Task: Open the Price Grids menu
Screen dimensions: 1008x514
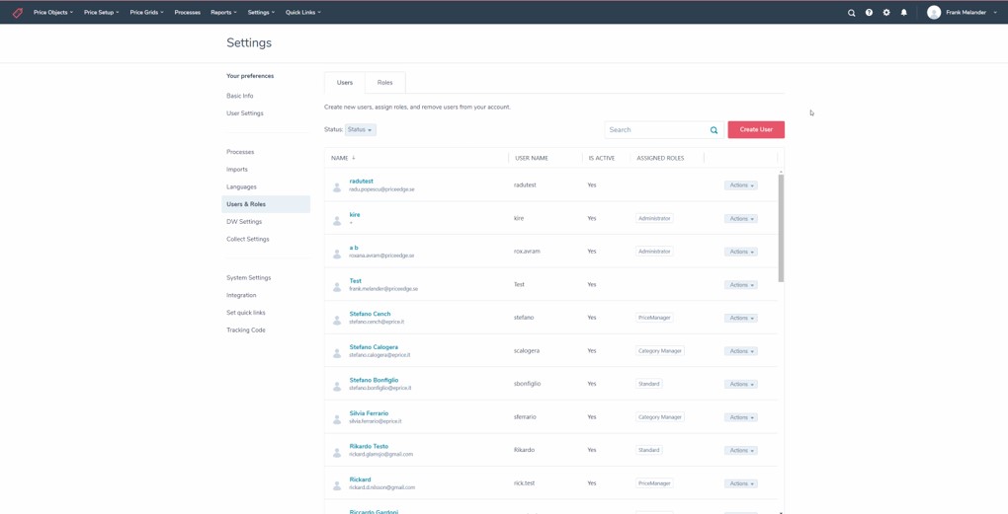Action: pos(146,12)
